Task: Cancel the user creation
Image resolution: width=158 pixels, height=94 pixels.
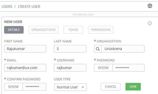Action: 111,87
